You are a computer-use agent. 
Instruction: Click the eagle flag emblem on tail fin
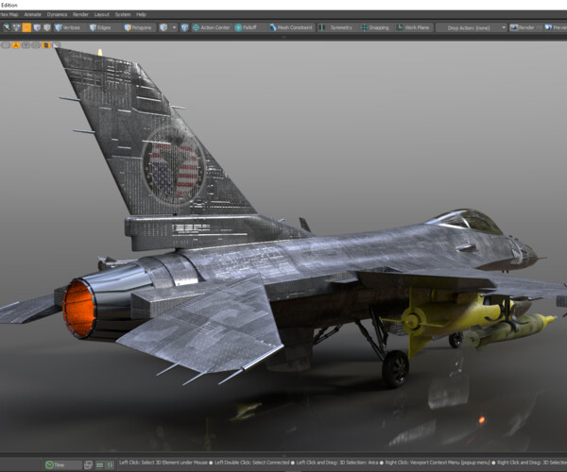[x=174, y=167]
